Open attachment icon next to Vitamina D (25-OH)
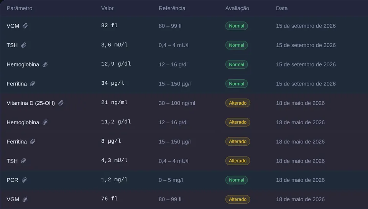The image size is (368, 209). tap(61, 103)
